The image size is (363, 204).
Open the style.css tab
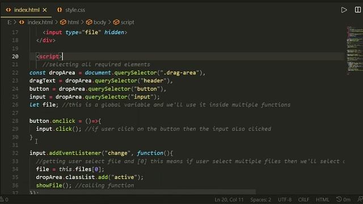(75, 10)
